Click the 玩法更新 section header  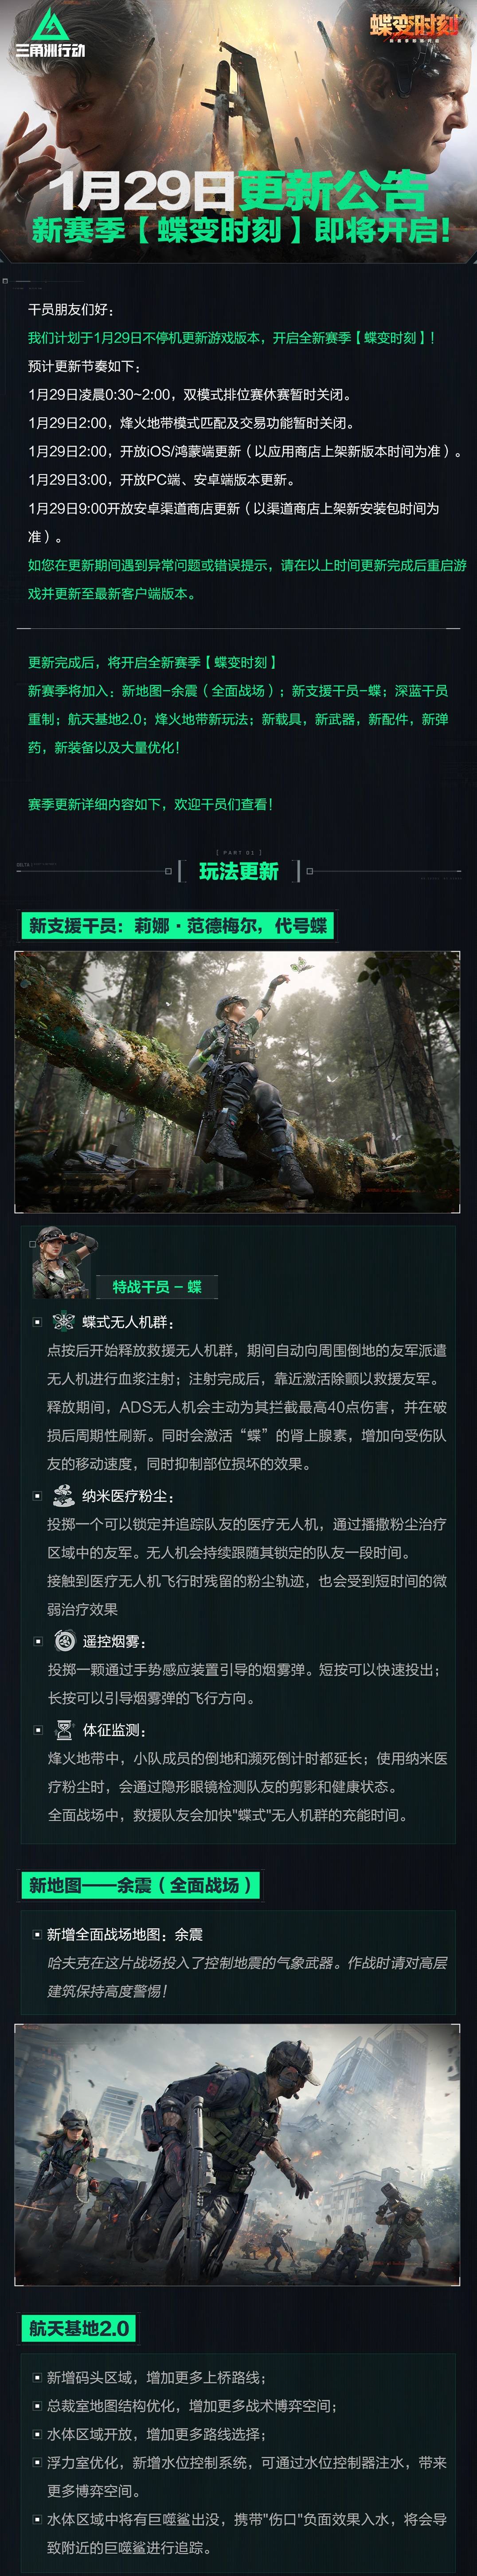(239, 871)
